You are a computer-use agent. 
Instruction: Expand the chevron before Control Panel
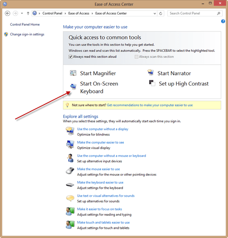tap(39, 14)
